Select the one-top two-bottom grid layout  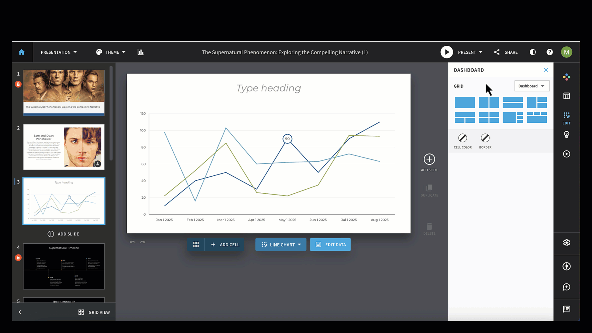click(x=465, y=117)
